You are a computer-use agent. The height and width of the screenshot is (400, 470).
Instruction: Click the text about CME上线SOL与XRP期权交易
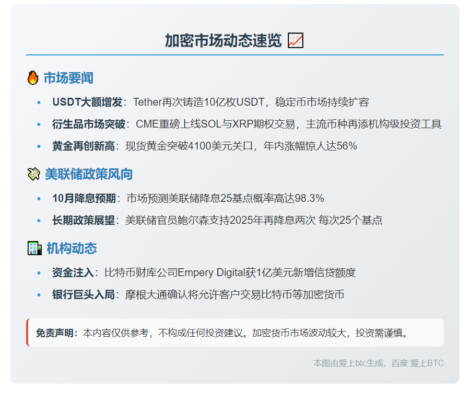(x=288, y=124)
